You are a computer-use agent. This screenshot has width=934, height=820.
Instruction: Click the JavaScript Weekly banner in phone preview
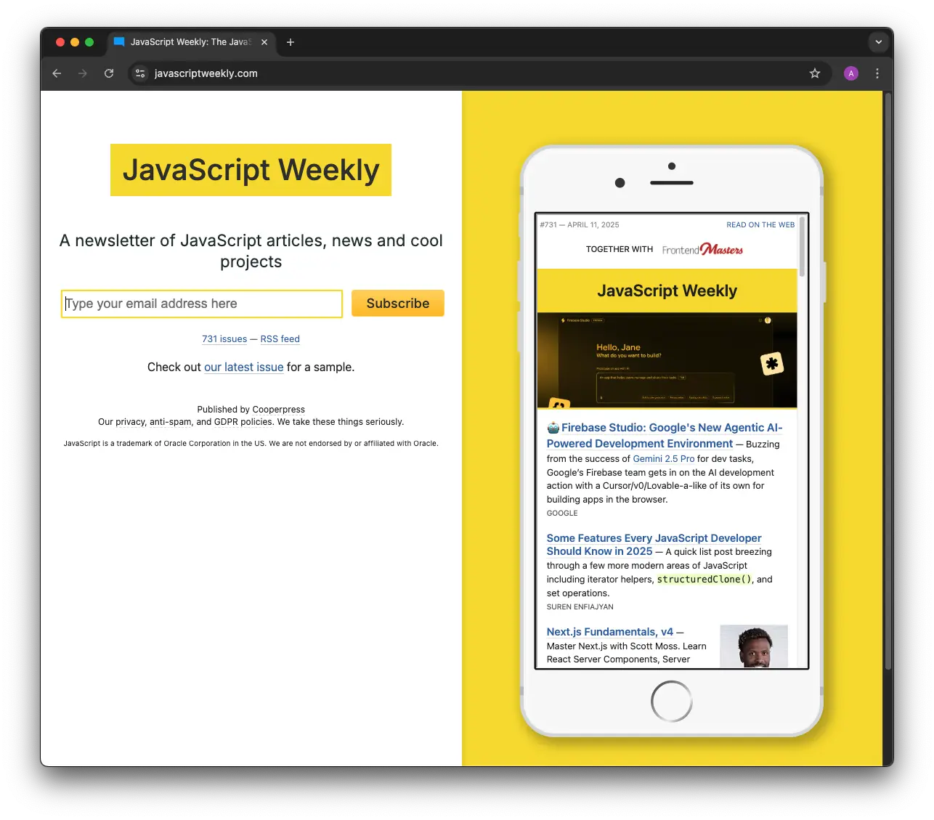click(x=667, y=291)
